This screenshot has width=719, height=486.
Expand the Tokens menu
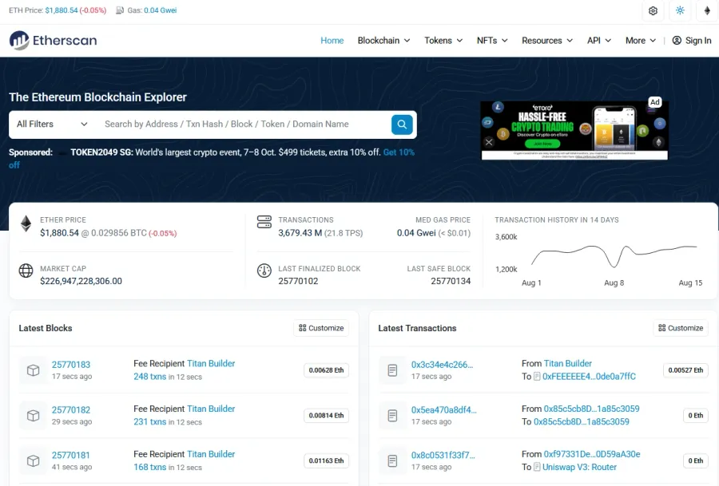pos(443,41)
